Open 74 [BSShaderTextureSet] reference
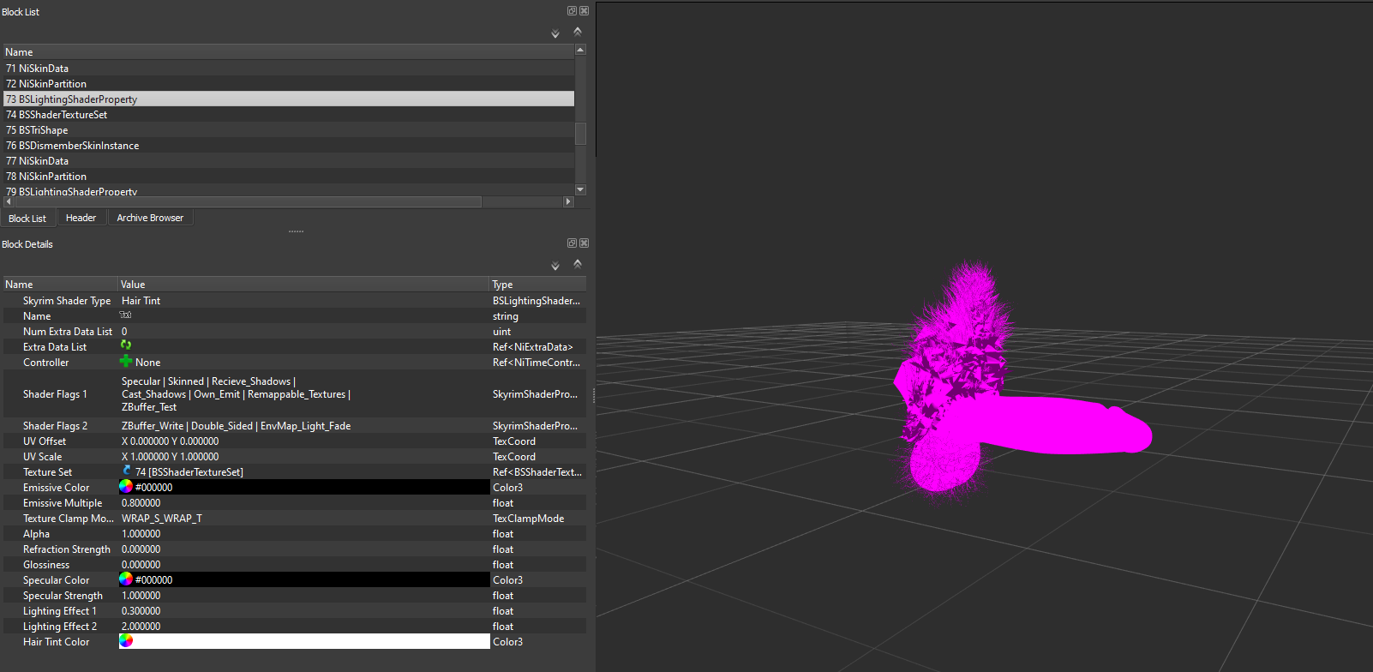The height and width of the screenshot is (672, 1373). coord(189,471)
